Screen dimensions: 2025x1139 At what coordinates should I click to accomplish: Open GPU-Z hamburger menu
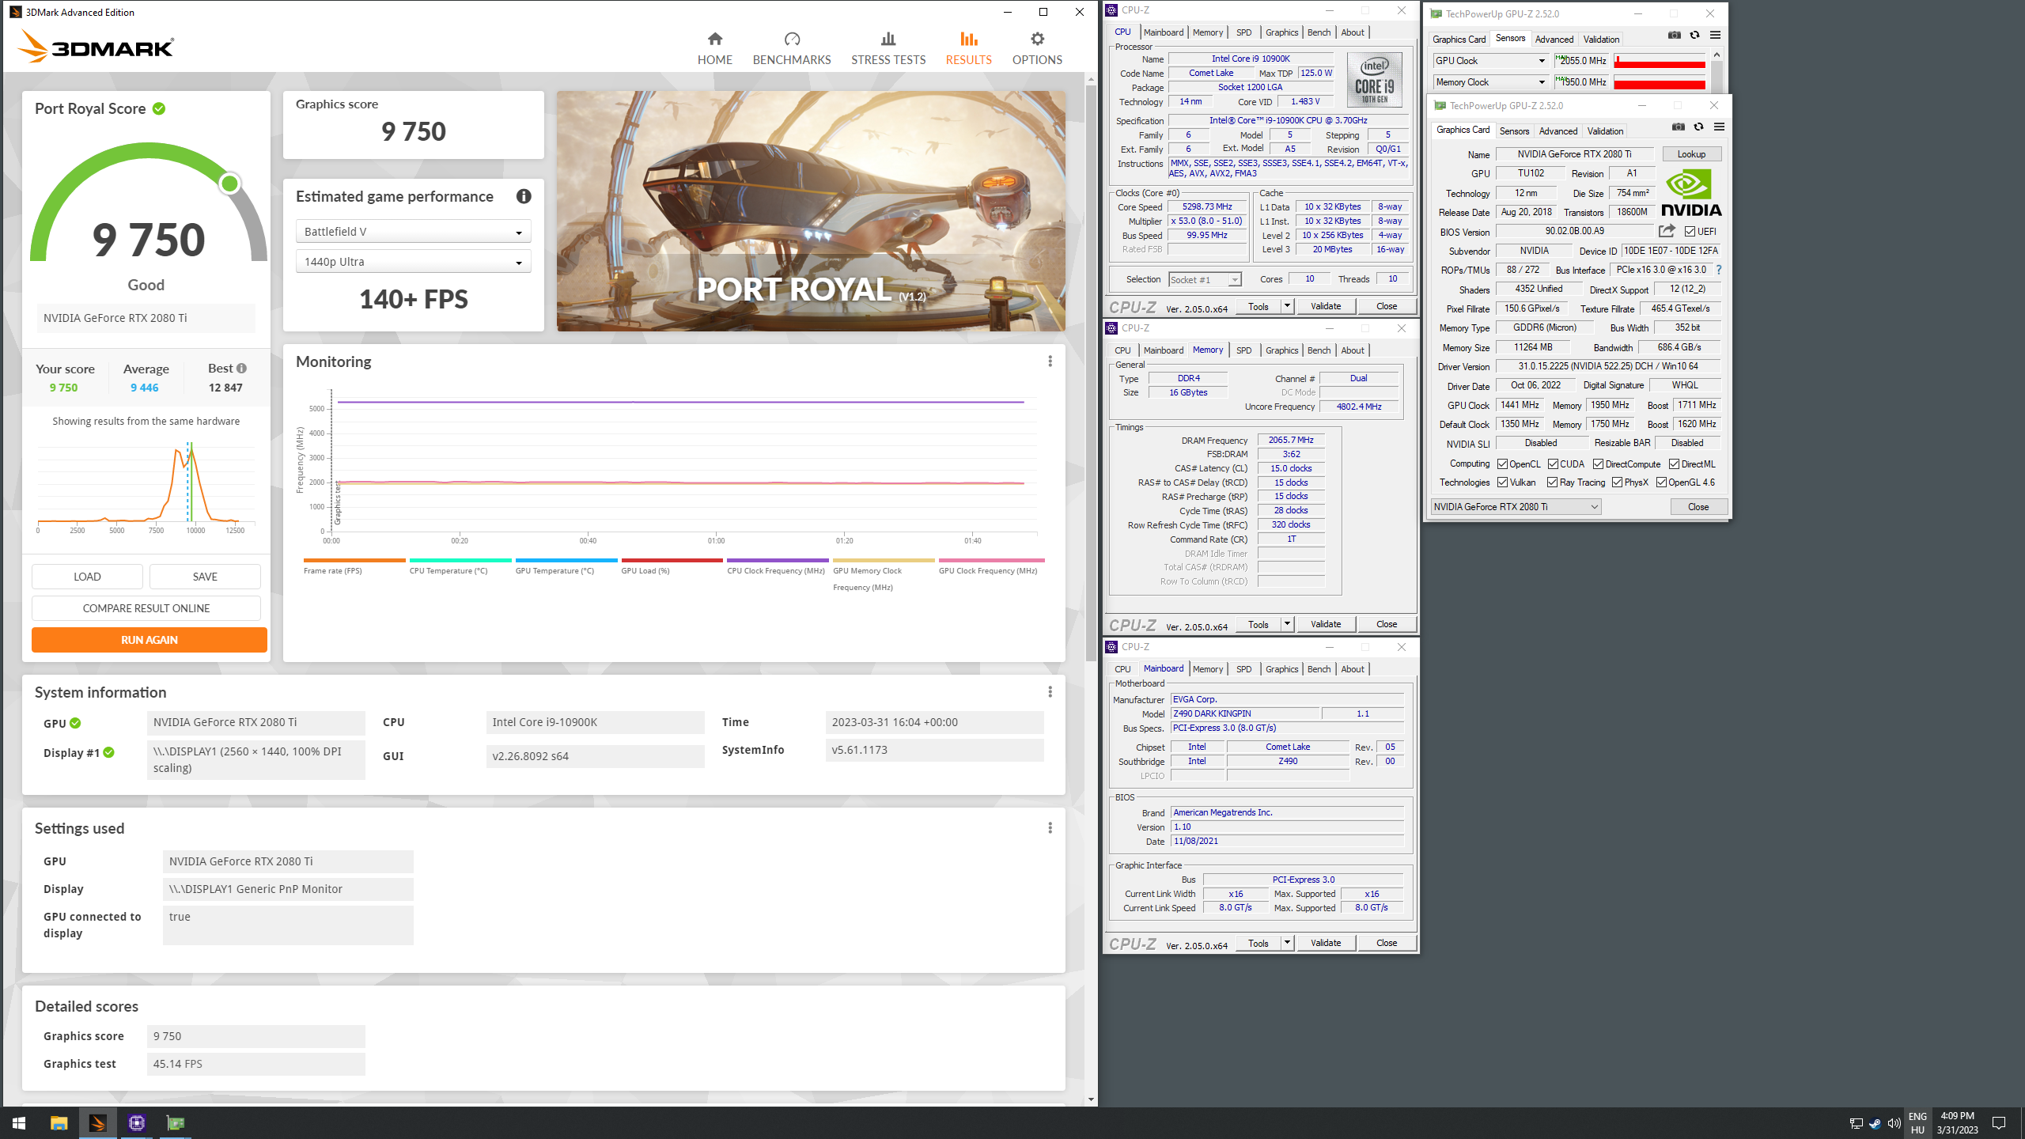[x=1719, y=127]
